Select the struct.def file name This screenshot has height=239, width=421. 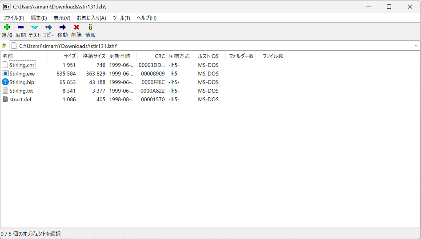point(20,99)
